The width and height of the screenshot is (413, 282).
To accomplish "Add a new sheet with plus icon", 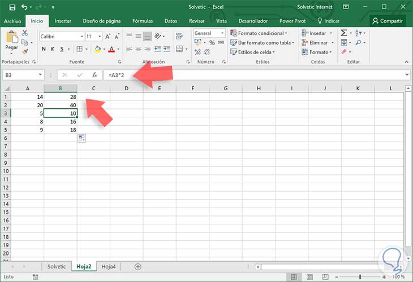I will [137, 267].
